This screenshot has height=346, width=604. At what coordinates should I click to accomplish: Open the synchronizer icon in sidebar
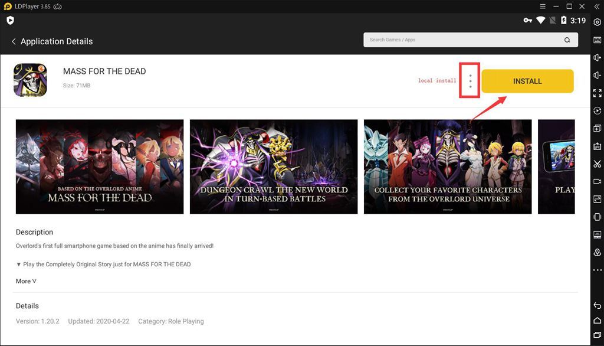click(597, 199)
